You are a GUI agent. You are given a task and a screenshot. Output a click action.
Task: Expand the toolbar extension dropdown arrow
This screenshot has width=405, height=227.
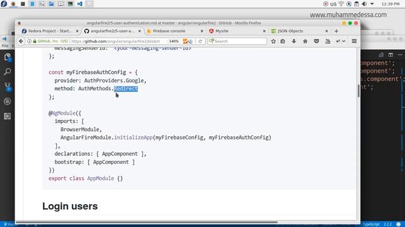point(344,41)
